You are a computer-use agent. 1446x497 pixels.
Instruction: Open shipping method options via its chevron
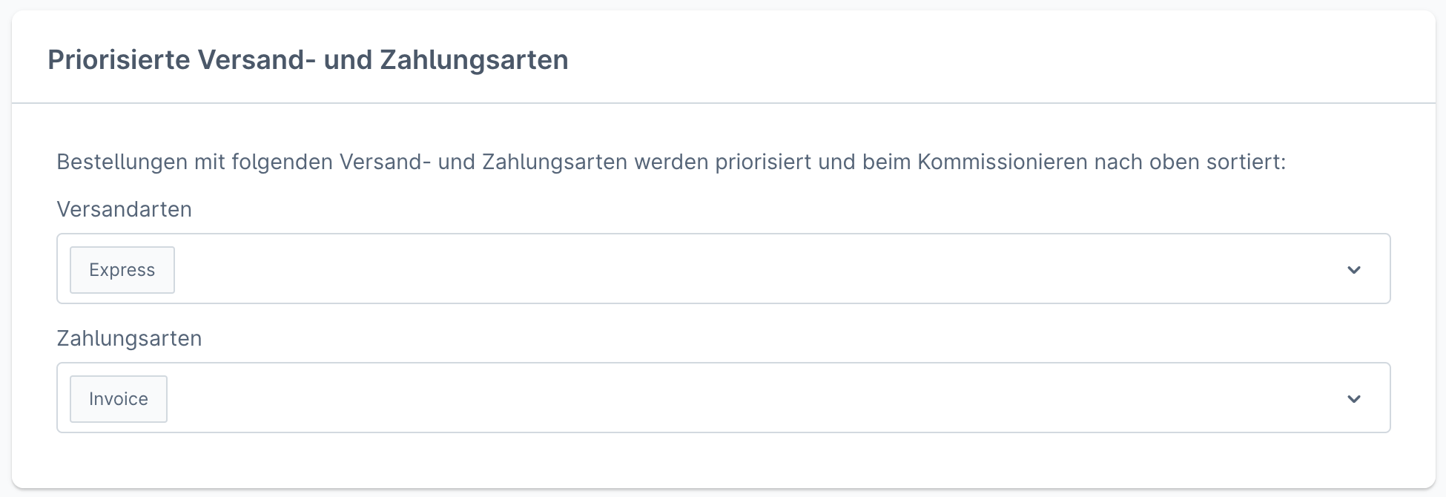coord(1353,269)
